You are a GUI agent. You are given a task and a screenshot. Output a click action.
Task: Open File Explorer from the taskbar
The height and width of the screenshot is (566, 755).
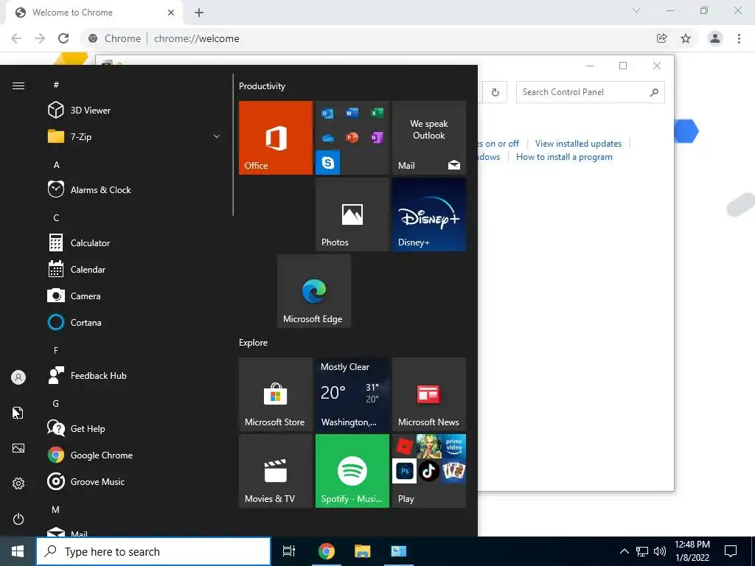point(363,551)
